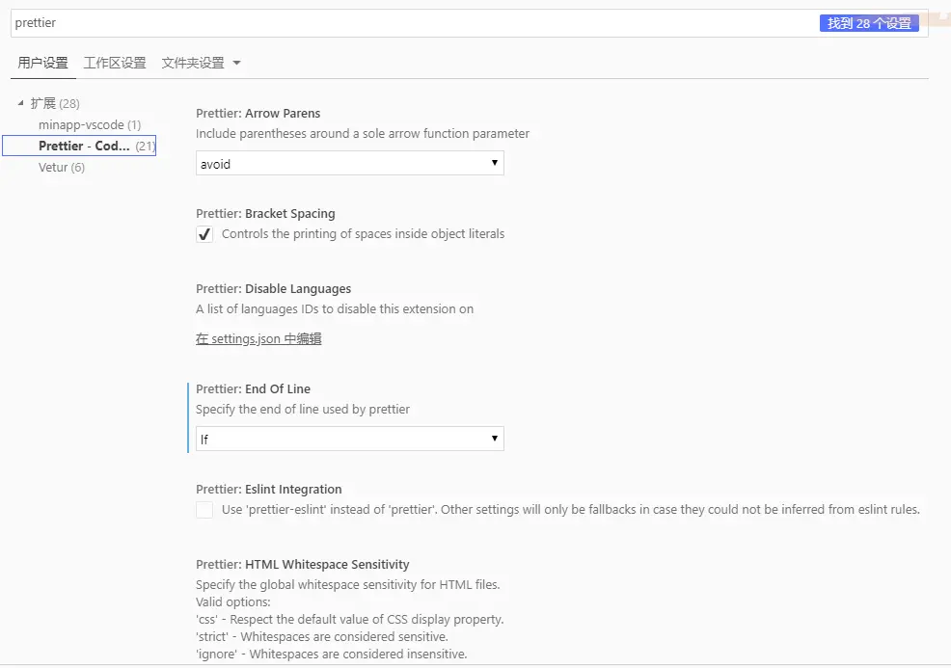Image resolution: width=951 pixels, height=668 pixels.
Task: Open the 文件夹设置 tab
Action: click(193, 63)
